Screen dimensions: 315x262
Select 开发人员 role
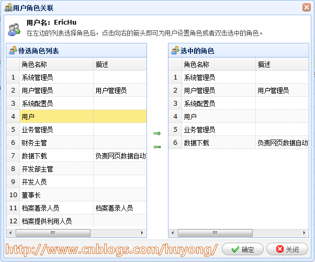(34, 182)
